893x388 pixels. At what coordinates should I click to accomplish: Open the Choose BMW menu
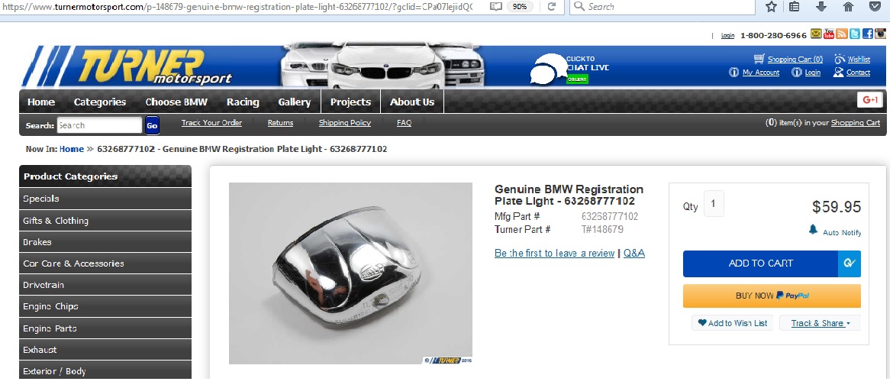[x=176, y=102]
